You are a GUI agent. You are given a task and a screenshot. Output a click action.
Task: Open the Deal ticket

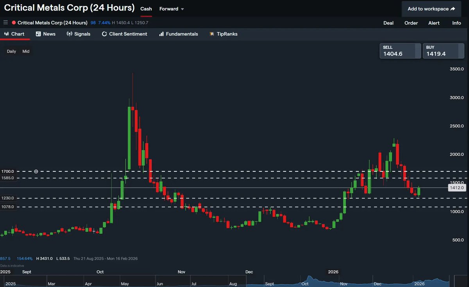pyautogui.click(x=388, y=23)
